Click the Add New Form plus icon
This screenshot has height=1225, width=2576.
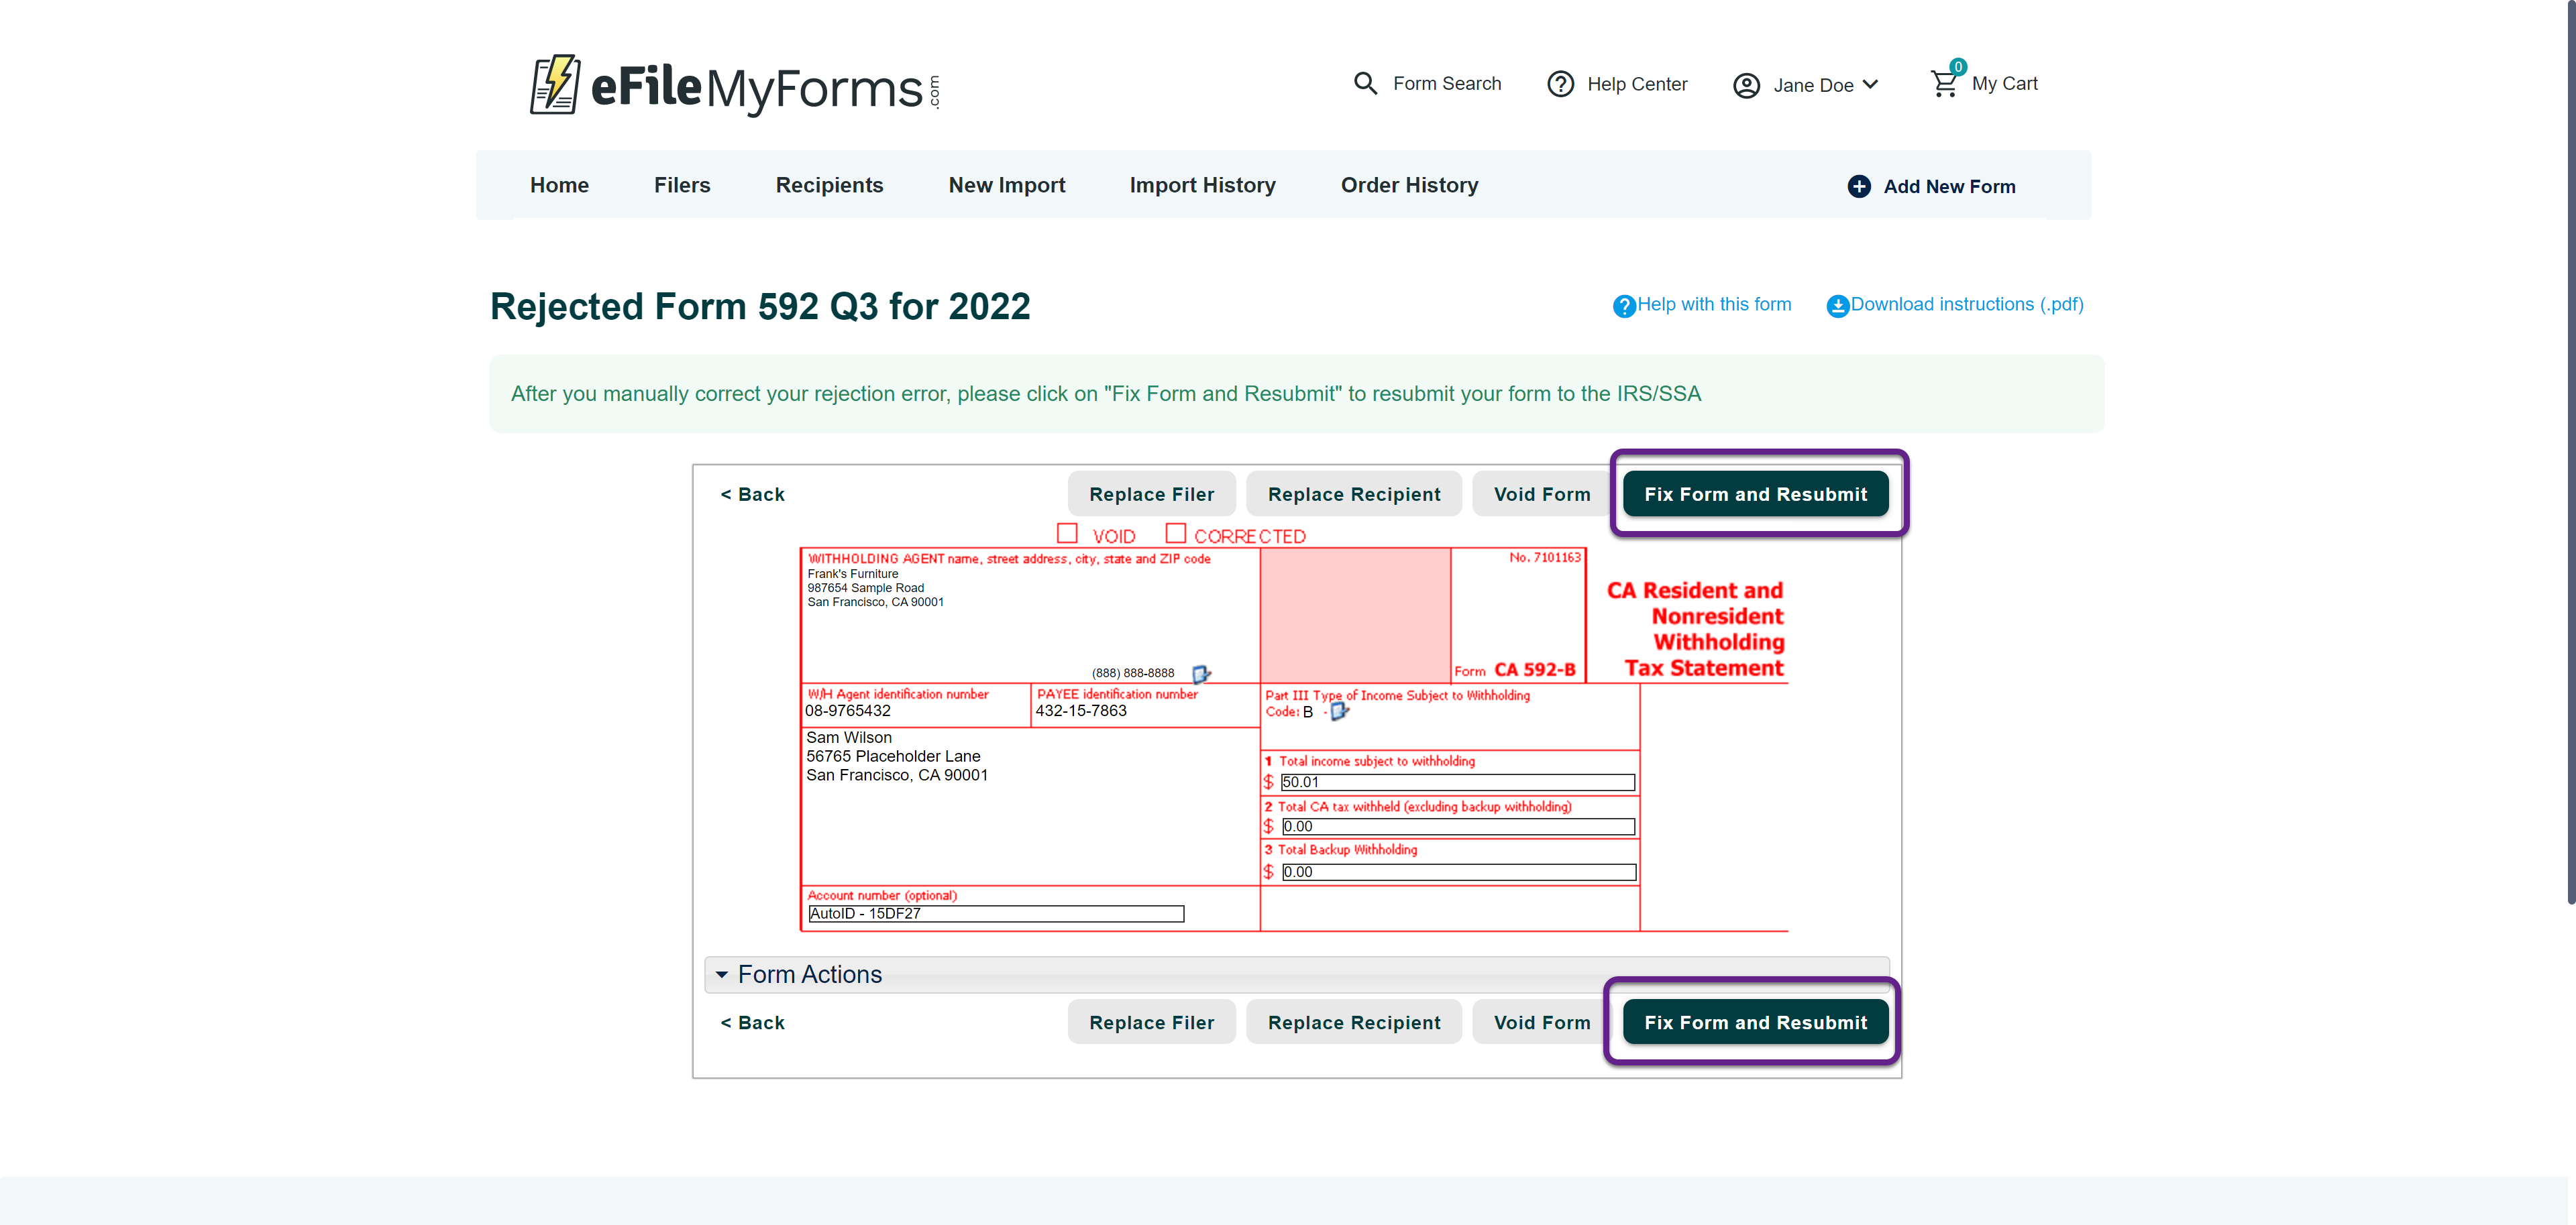click(x=1858, y=186)
